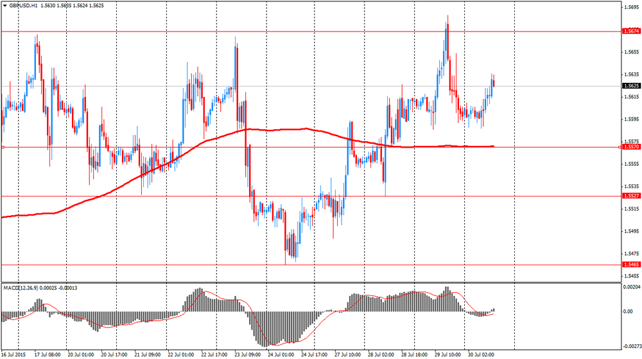642x359 pixels.
Task: Click the 29 Jul 10:00 time label
Action: pos(448,355)
